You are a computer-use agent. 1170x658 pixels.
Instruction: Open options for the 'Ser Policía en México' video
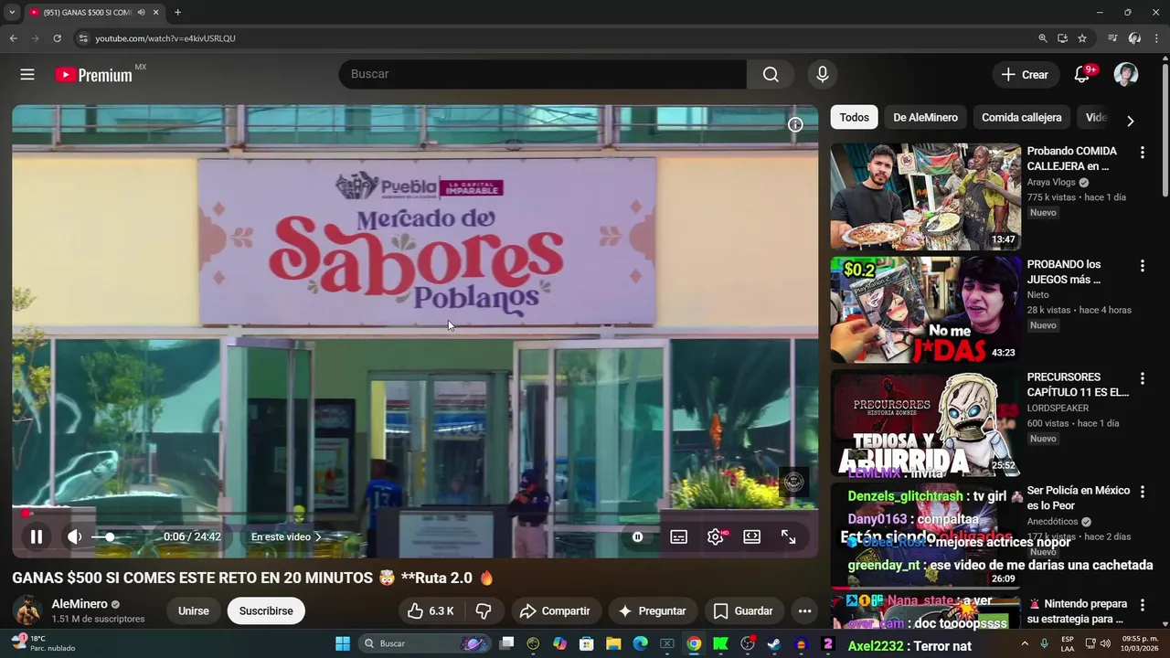click(1142, 492)
